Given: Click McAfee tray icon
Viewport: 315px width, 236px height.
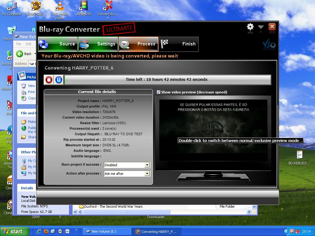Looking at the screenshot, I should 292,232.
